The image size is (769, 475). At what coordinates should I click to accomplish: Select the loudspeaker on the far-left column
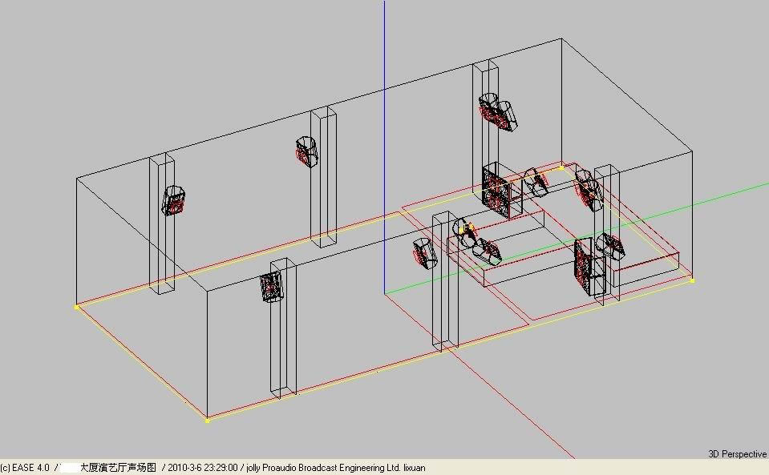point(174,201)
